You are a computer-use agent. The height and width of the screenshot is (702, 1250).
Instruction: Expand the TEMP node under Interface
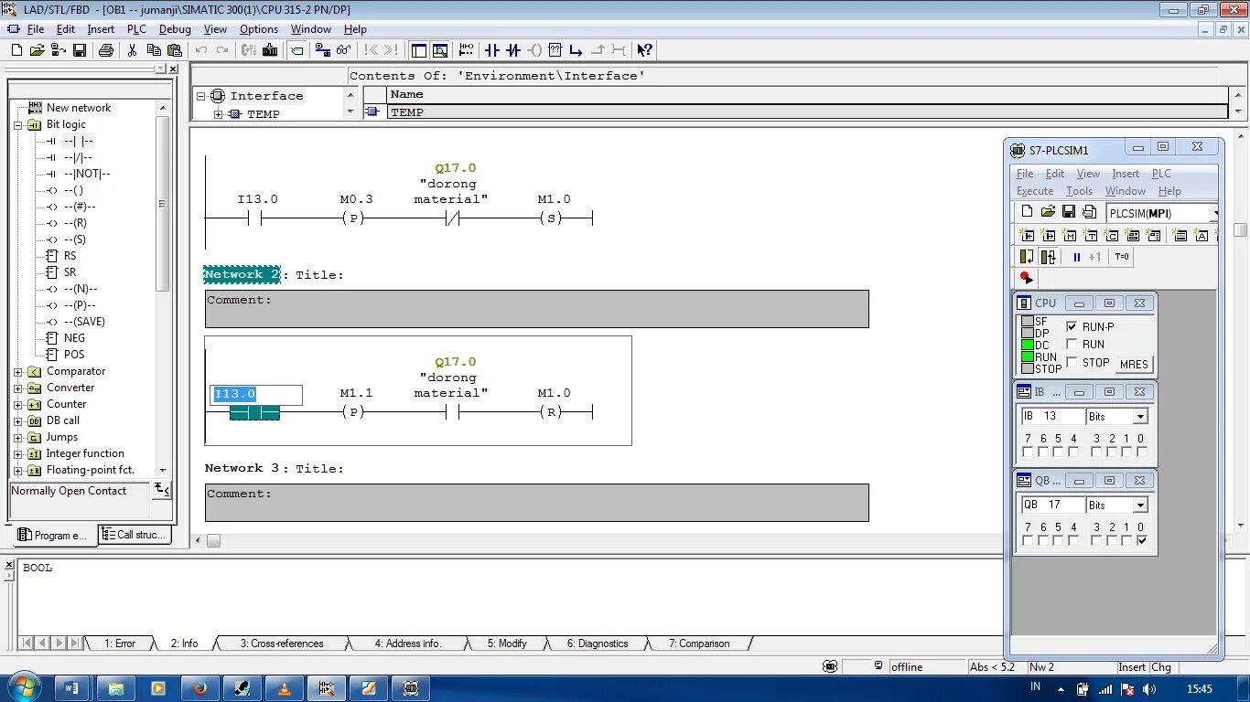pyautogui.click(x=218, y=114)
